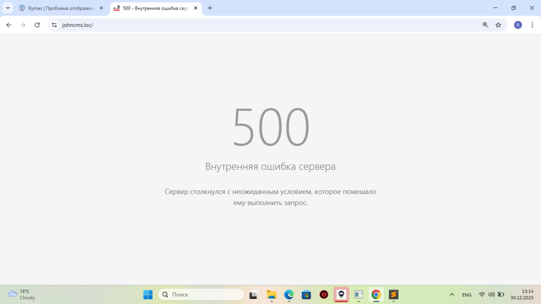Open Microsoft Edge from taskbar
Screen dimensions: 541x304
coord(289,295)
